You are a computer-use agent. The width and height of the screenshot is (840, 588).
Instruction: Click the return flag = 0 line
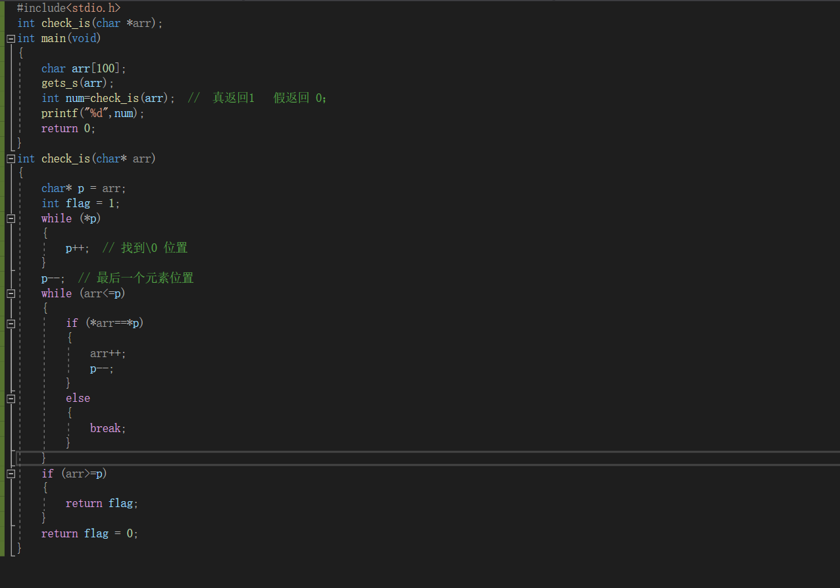pos(89,533)
